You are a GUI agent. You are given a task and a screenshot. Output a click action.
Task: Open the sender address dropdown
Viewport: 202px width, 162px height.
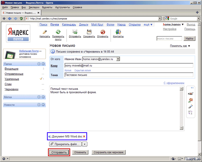118,59
